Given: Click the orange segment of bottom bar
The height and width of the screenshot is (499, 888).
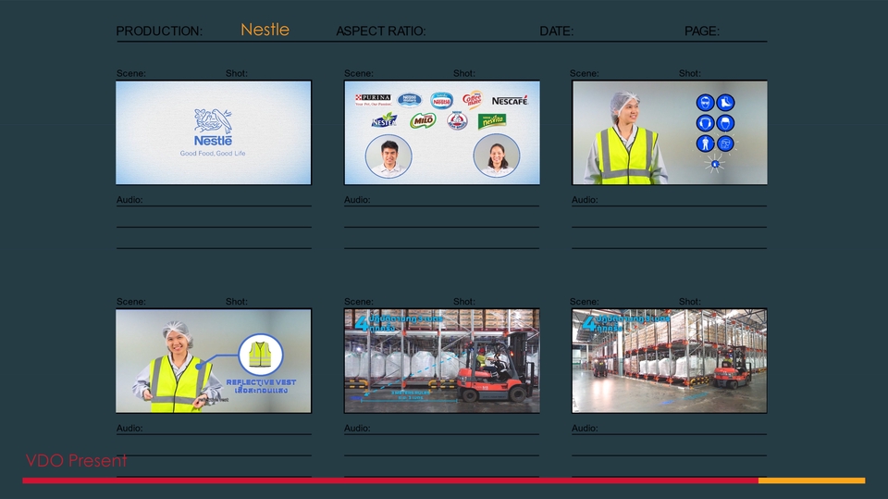Looking at the screenshot, I should coord(811,480).
